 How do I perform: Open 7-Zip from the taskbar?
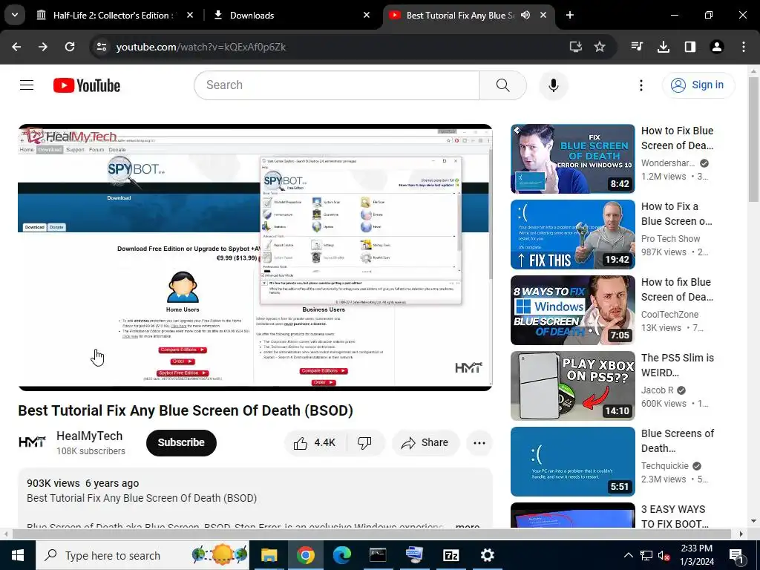click(451, 555)
